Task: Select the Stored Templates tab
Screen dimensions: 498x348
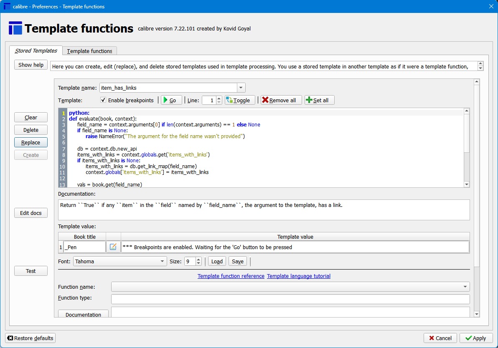Action: [x=36, y=51]
